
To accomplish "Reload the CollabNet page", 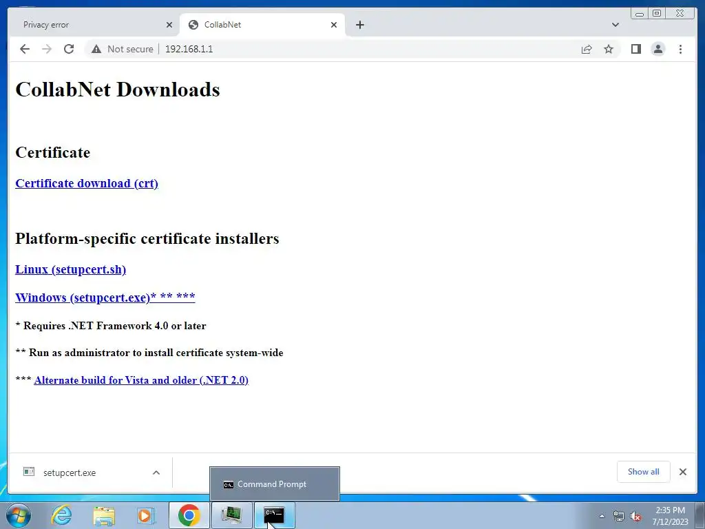I will (69, 49).
